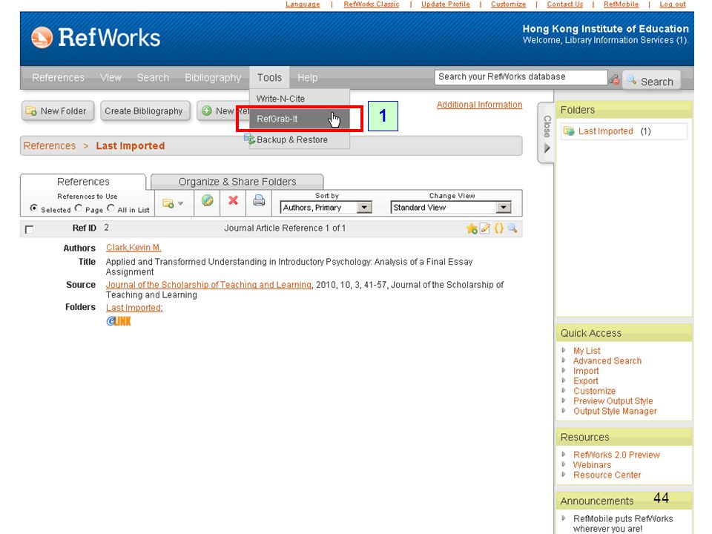The image size is (712, 534).
Task: Open Preview Output Style link
Action: pyautogui.click(x=613, y=400)
